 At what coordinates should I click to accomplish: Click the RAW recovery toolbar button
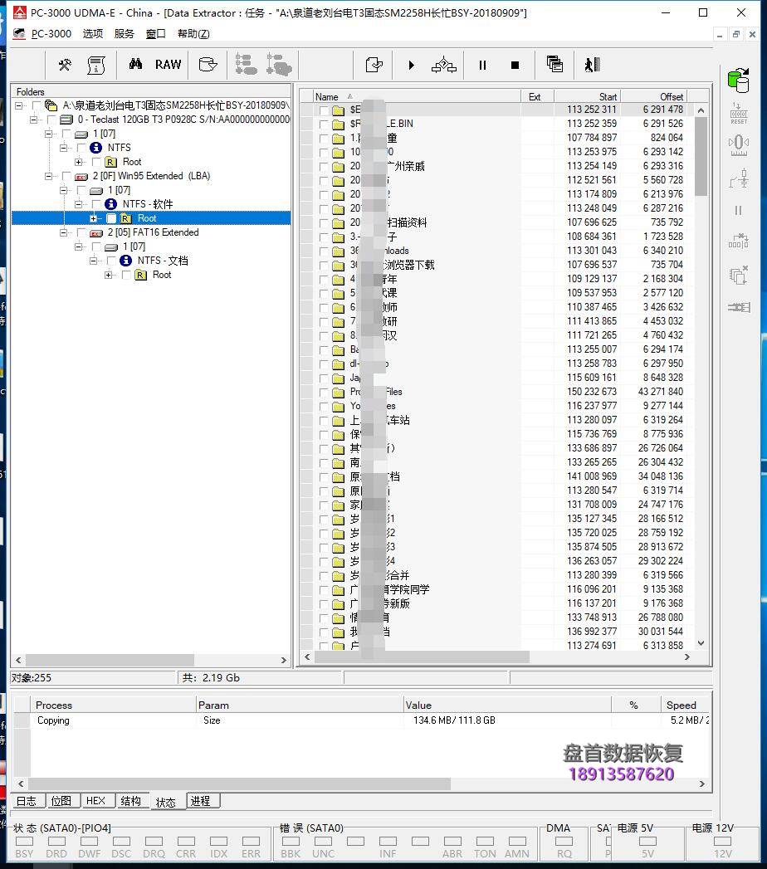coord(168,65)
